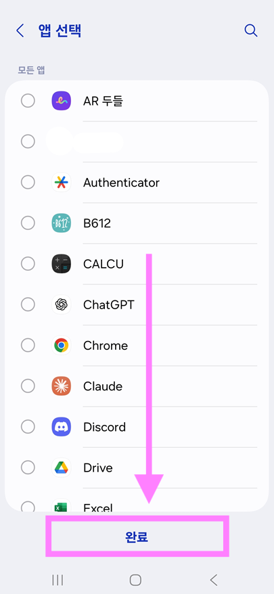Select the radio button for Discord
This screenshot has width=274, height=594.
(x=28, y=427)
